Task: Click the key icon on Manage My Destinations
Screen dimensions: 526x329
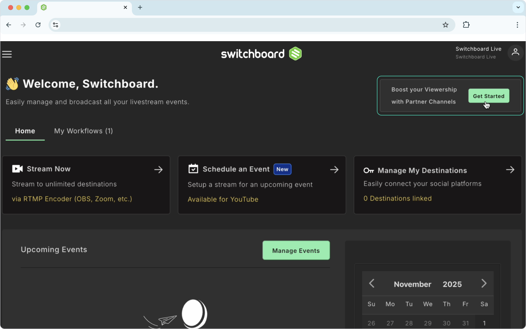Action: pos(369,170)
